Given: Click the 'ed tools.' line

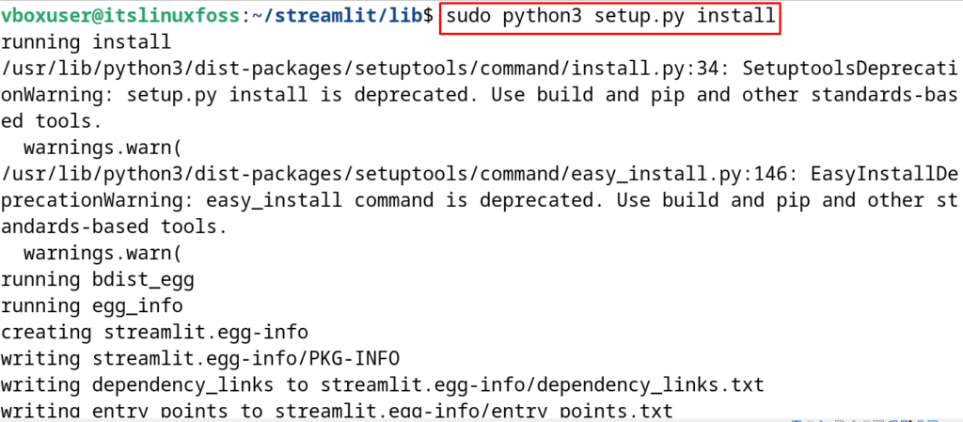Looking at the screenshot, I should (x=51, y=122).
